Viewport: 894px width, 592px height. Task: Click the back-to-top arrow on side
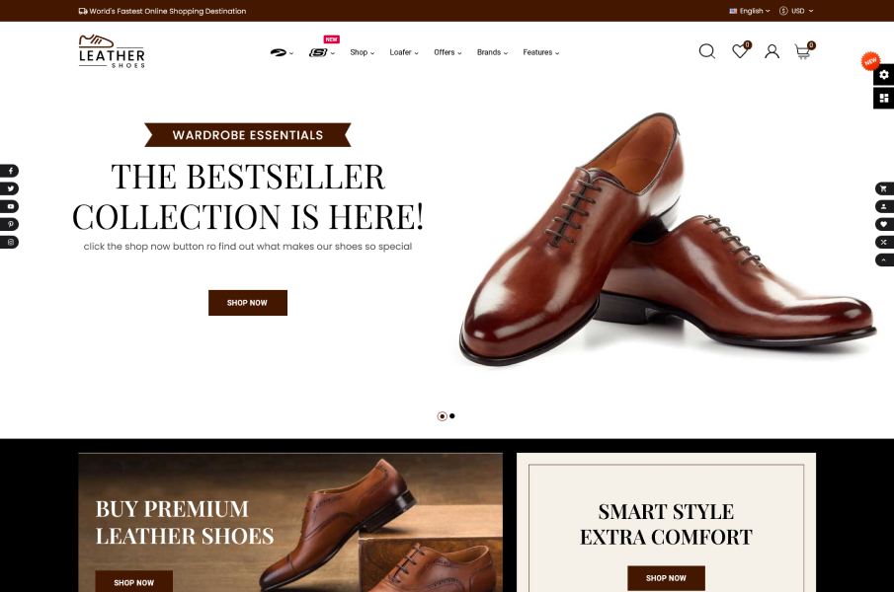point(884,260)
